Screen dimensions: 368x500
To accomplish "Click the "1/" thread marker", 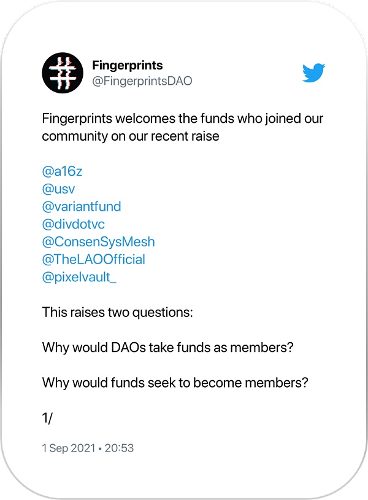I will 48,418.
